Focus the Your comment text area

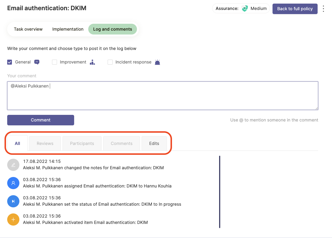(x=163, y=96)
